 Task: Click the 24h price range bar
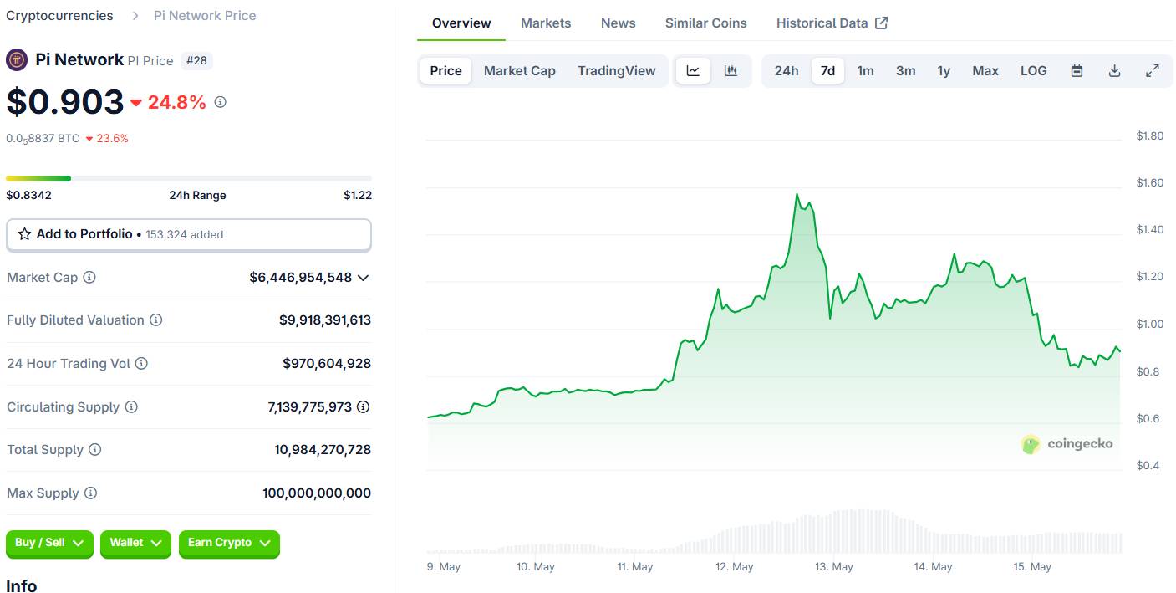189,178
